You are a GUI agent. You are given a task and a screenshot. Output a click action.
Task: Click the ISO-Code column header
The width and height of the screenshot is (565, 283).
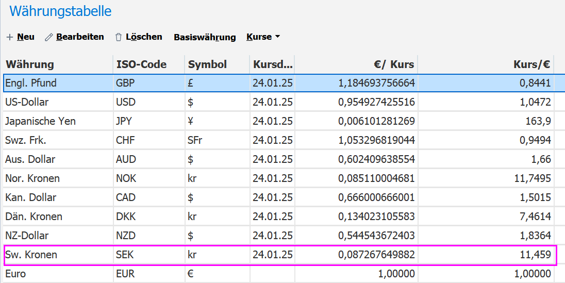click(141, 64)
